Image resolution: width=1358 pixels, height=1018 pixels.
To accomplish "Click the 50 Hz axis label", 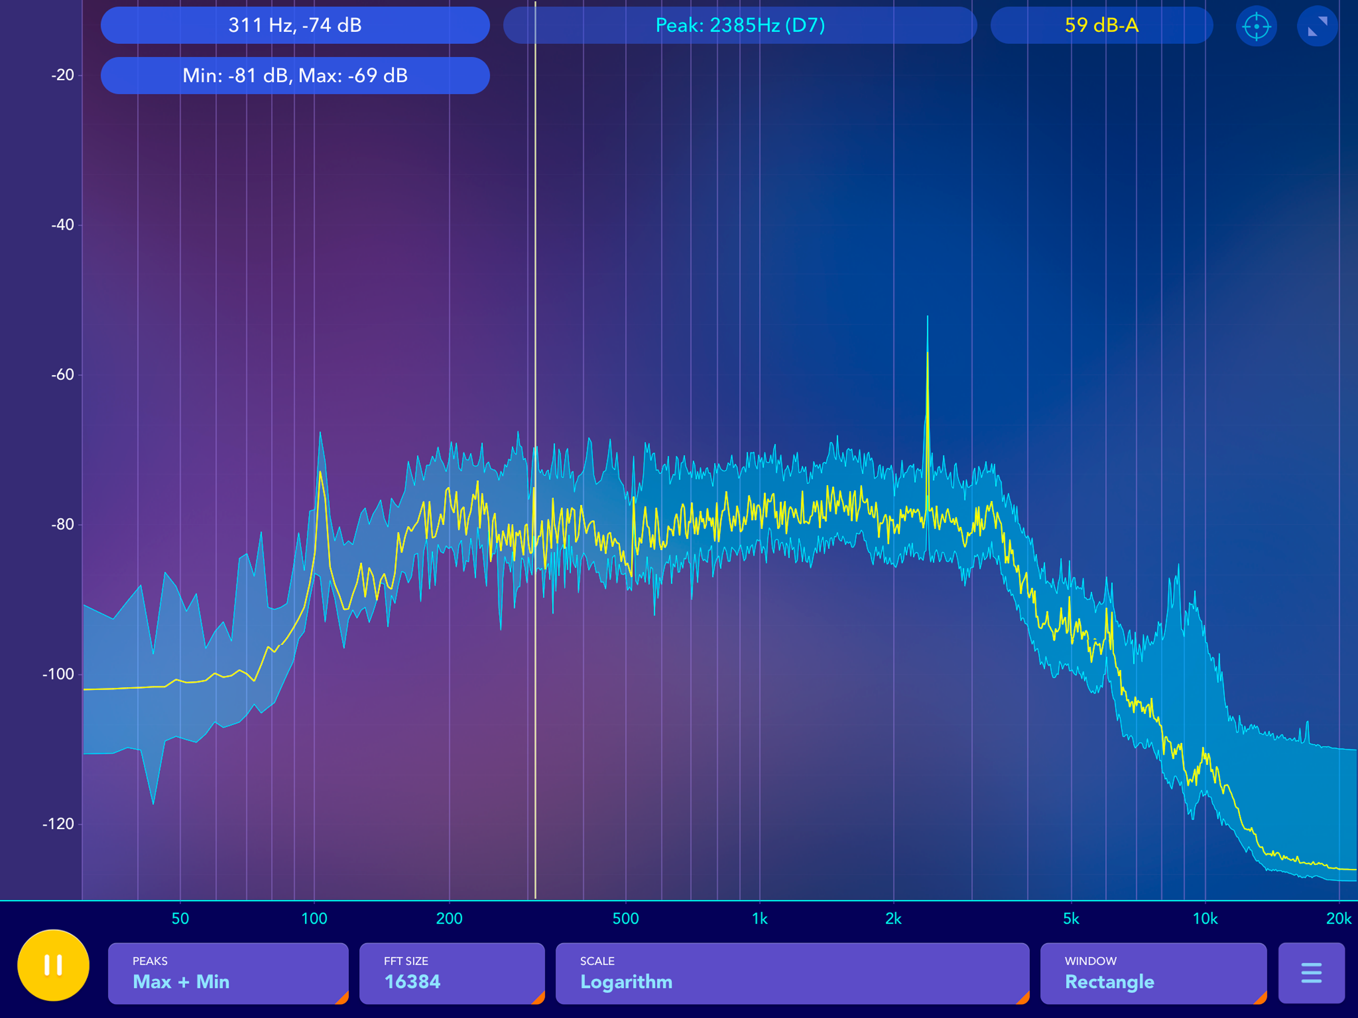I will [180, 919].
